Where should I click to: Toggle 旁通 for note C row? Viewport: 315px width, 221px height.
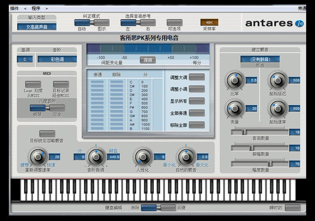[x=97, y=82]
